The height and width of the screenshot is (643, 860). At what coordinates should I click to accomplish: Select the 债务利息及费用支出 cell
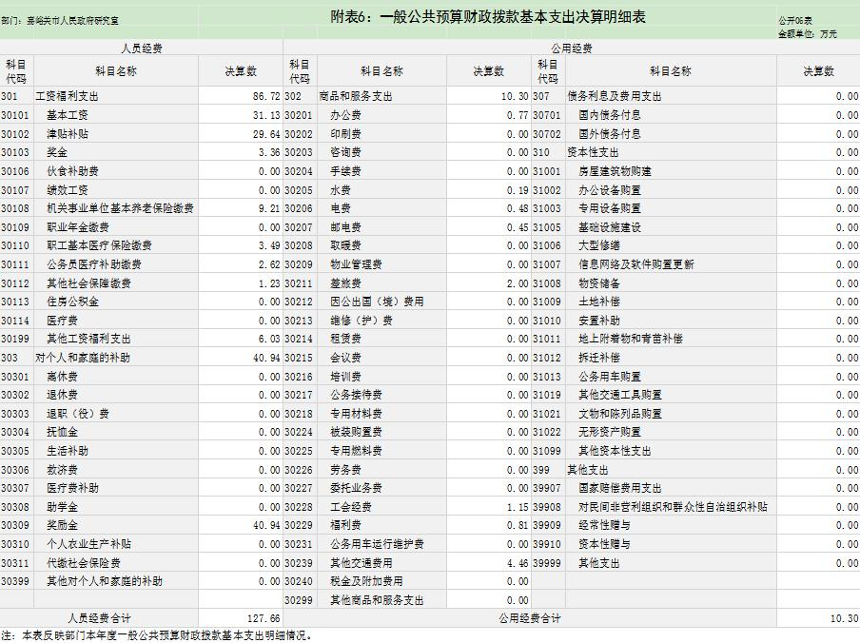(x=614, y=96)
